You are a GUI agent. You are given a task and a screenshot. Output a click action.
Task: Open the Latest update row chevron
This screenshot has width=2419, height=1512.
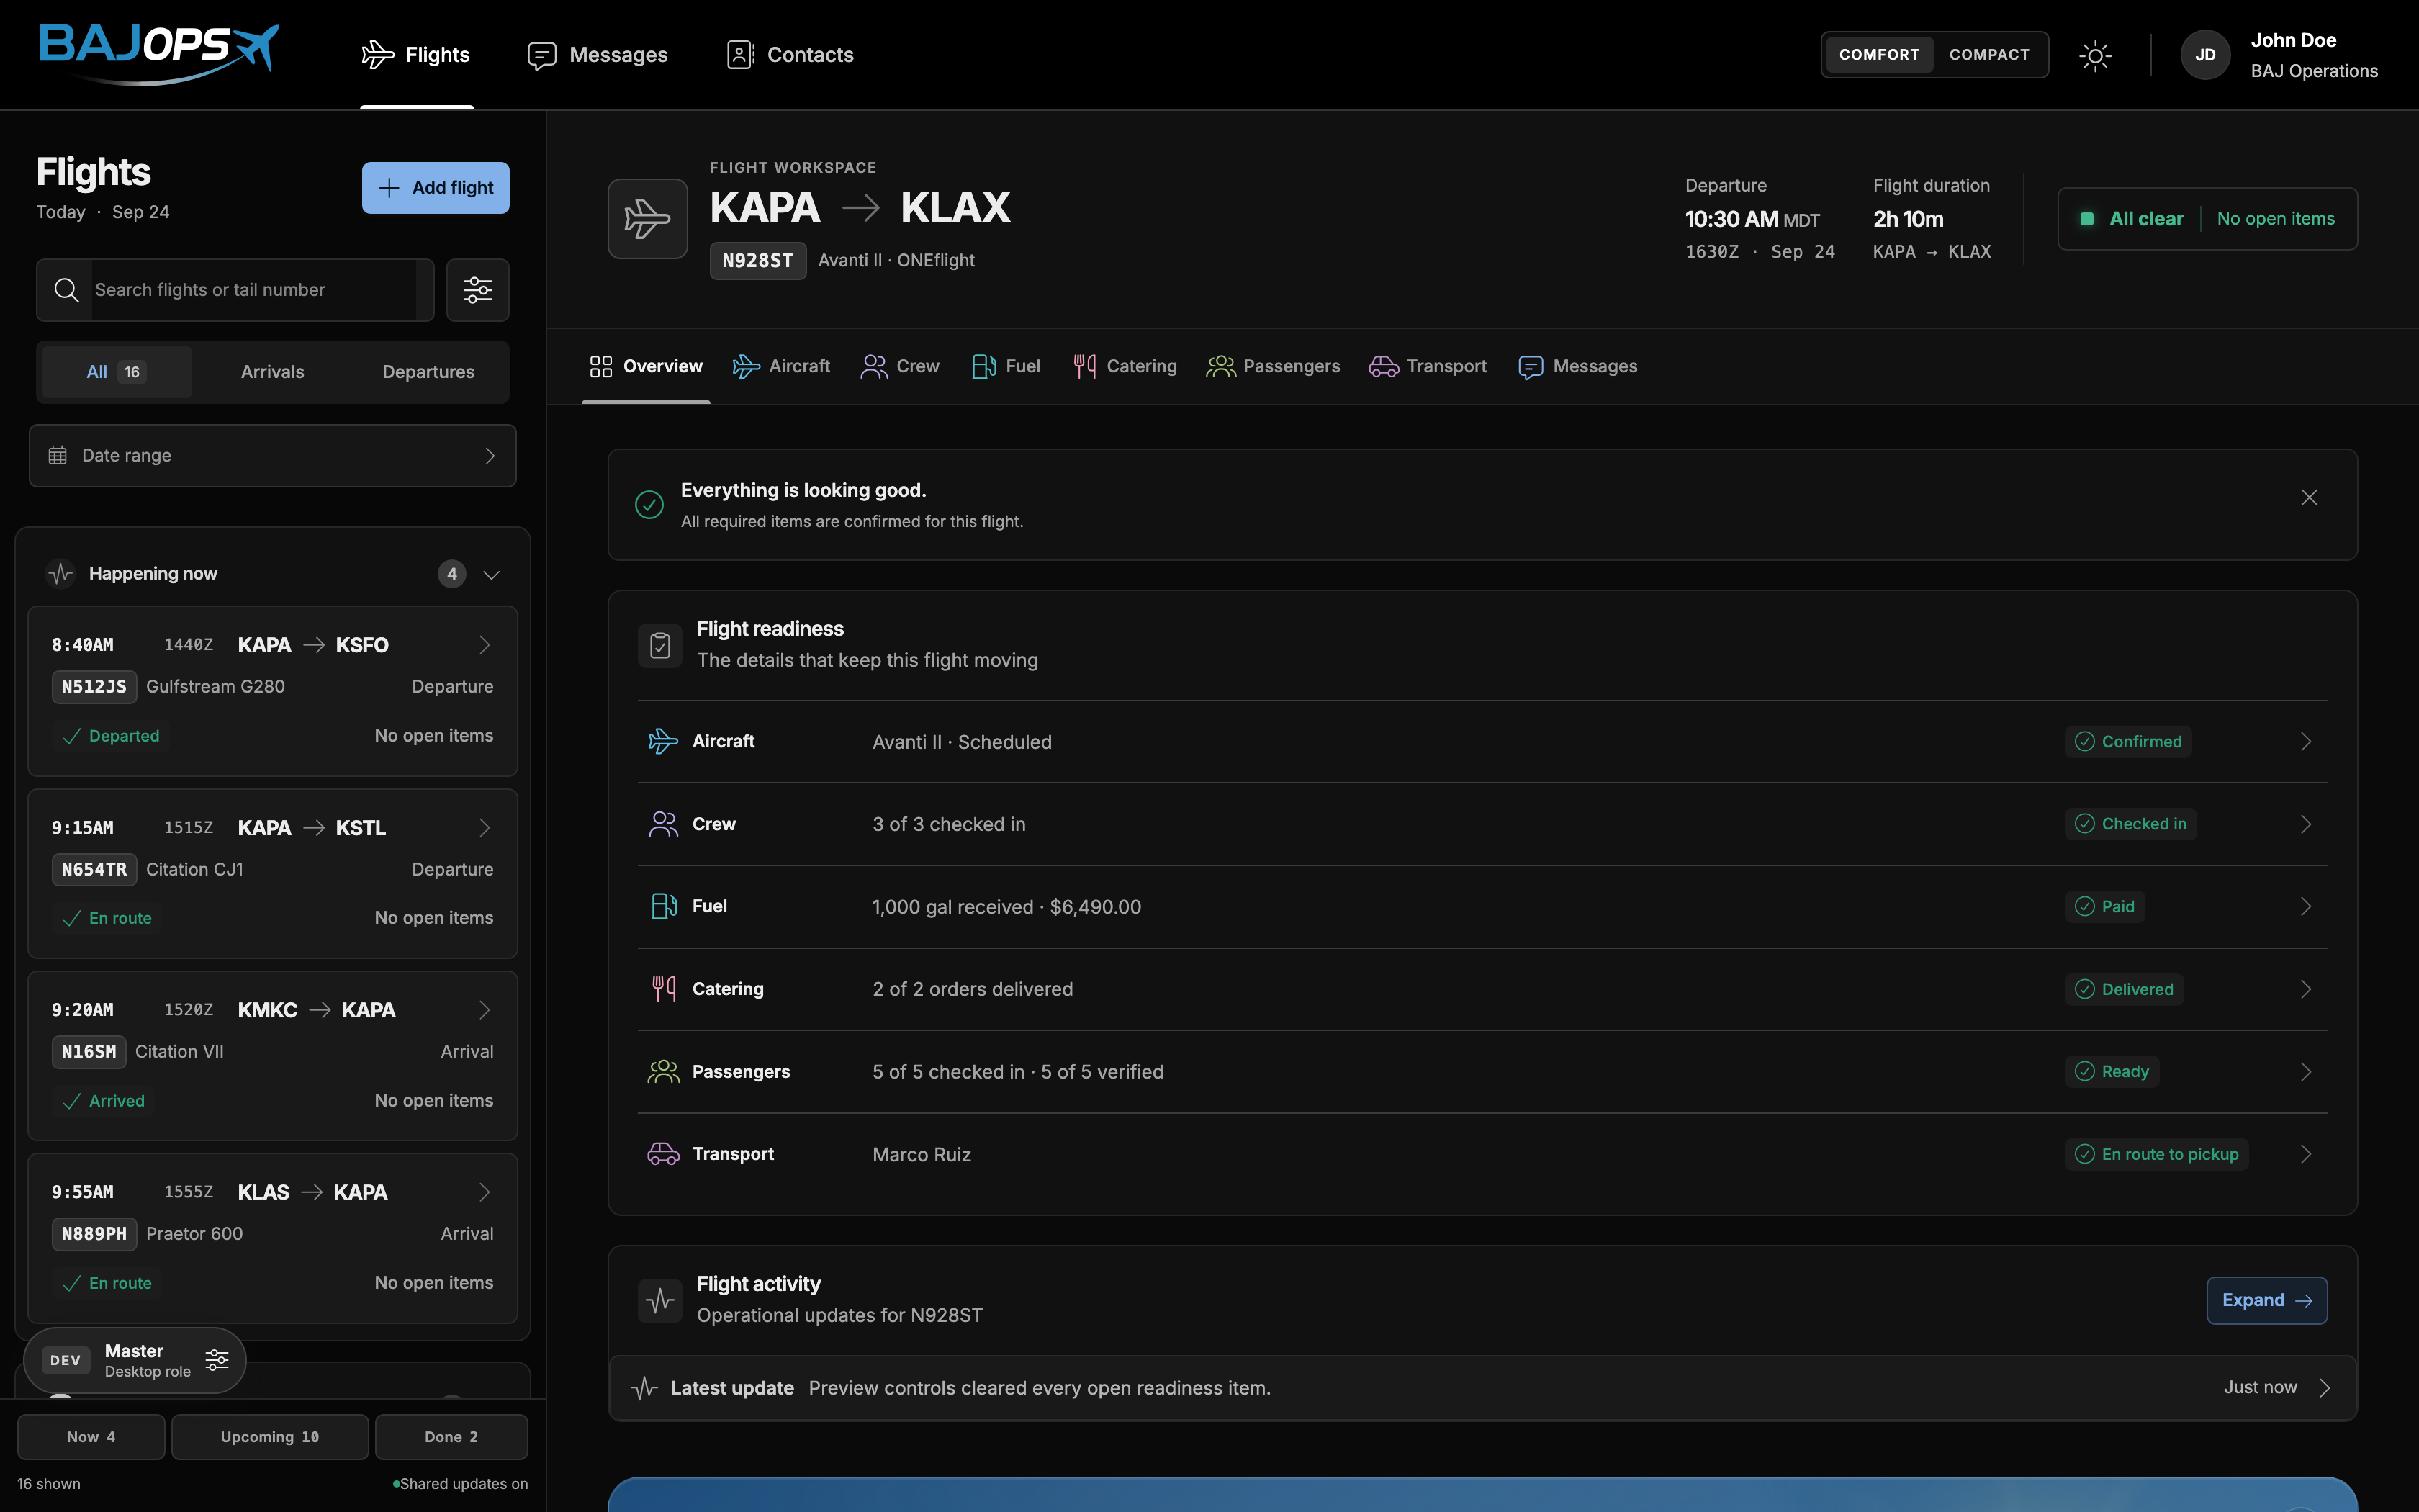click(2325, 1388)
